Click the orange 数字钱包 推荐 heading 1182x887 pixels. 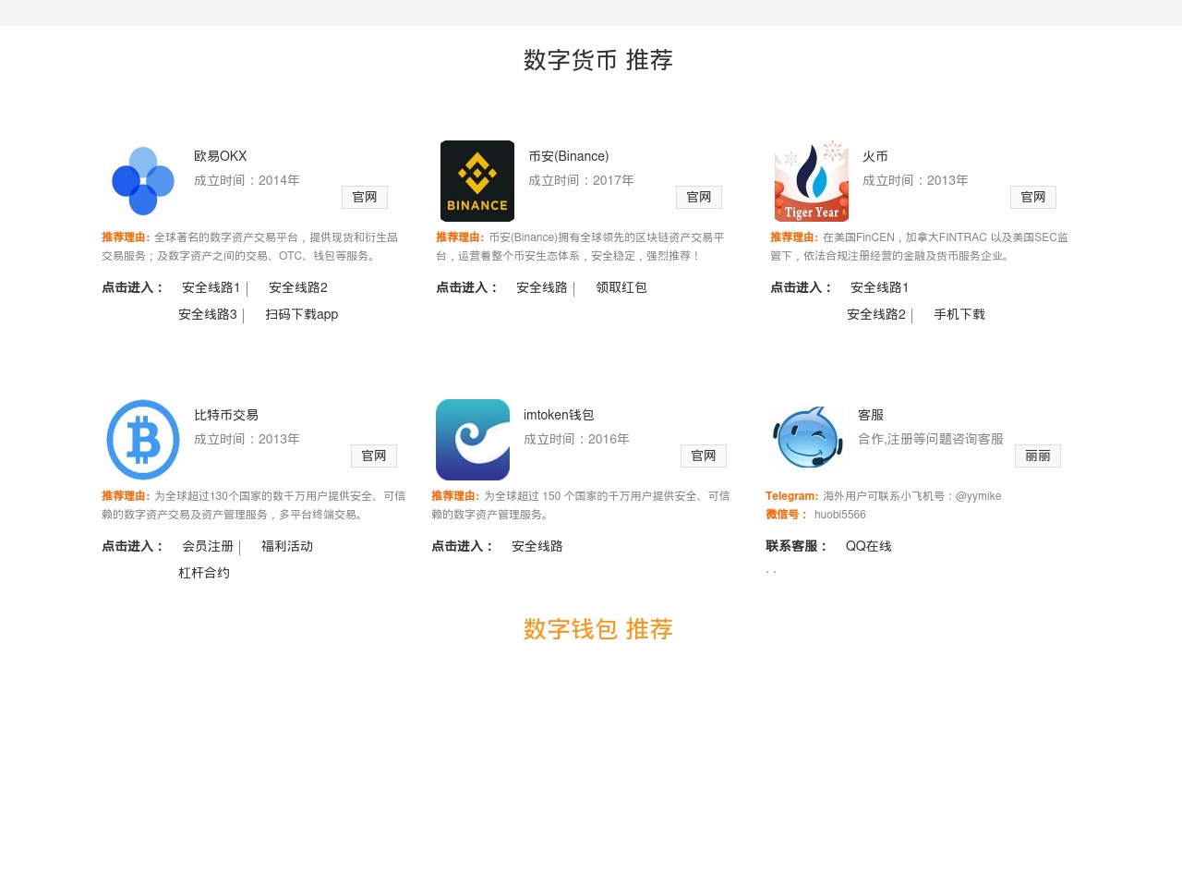(598, 629)
